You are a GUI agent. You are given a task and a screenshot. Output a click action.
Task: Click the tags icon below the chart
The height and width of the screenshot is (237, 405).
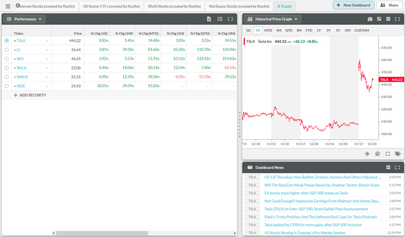click(398, 154)
